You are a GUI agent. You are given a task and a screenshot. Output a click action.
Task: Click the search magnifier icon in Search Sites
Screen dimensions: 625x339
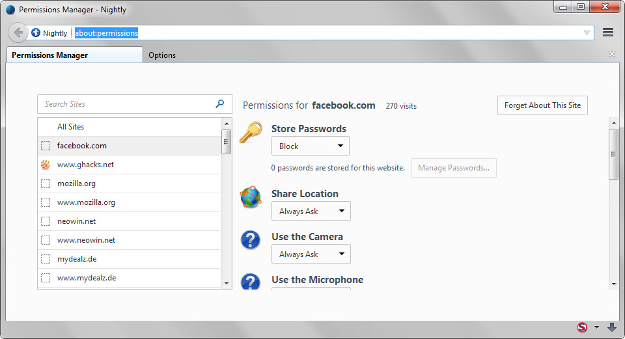(x=219, y=103)
